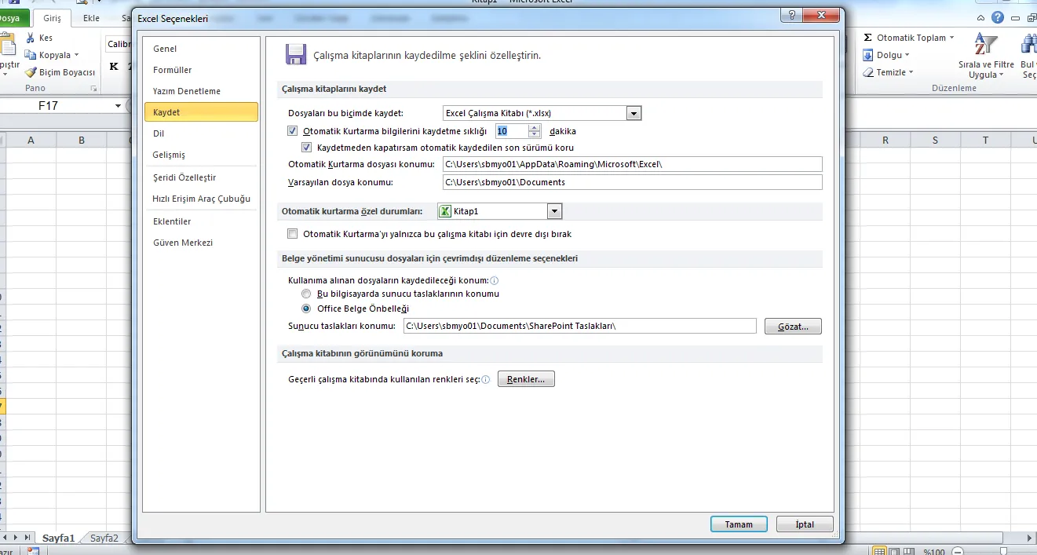Click info icon beside Geçerli çalışma kitabında renkleri

click(x=486, y=380)
